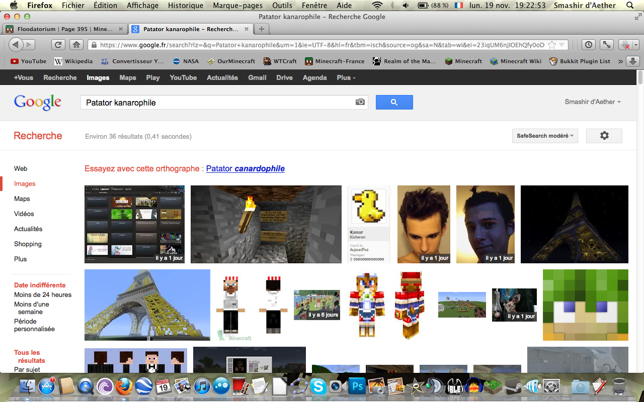The image size is (644, 402).
Task: Open the Affichage menu
Action: point(142,6)
